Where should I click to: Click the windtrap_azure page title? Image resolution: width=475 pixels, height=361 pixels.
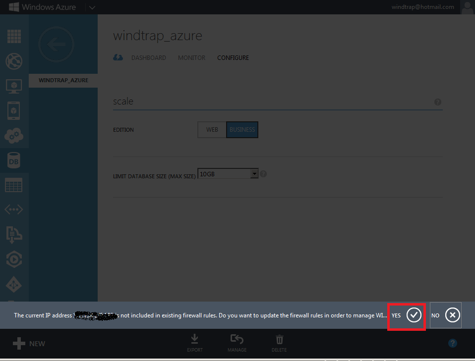(158, 36)
